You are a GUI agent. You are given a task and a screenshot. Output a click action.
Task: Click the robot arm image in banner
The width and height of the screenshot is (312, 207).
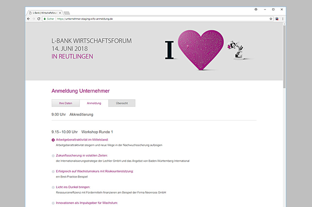236,50
